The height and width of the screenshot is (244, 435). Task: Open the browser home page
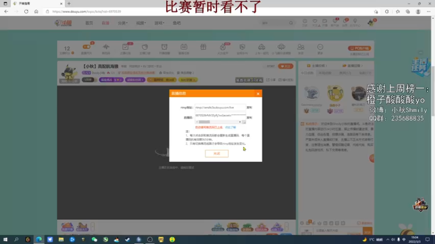(x=36, y=11)
